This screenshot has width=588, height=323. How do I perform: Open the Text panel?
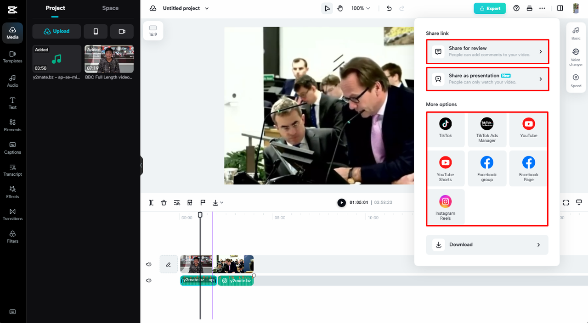(12, 103)
